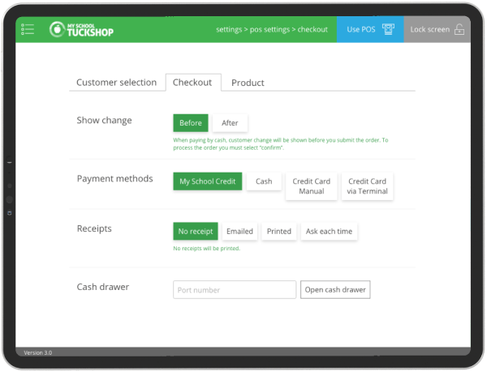
Task: Set Show change to Before
Action: [x=191, y=123]
